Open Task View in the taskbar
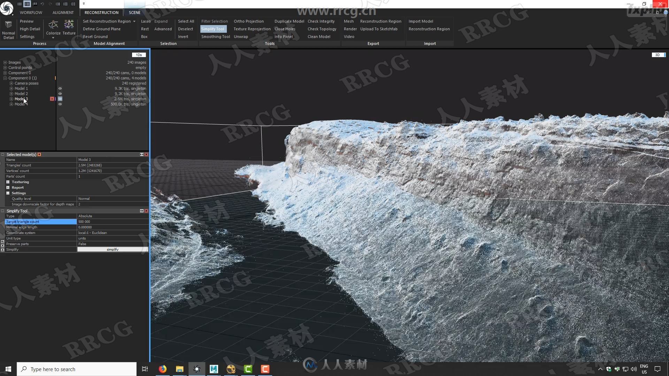Viewport: 669px width, 376px height. pyautogui.click(x=145, y=369)
